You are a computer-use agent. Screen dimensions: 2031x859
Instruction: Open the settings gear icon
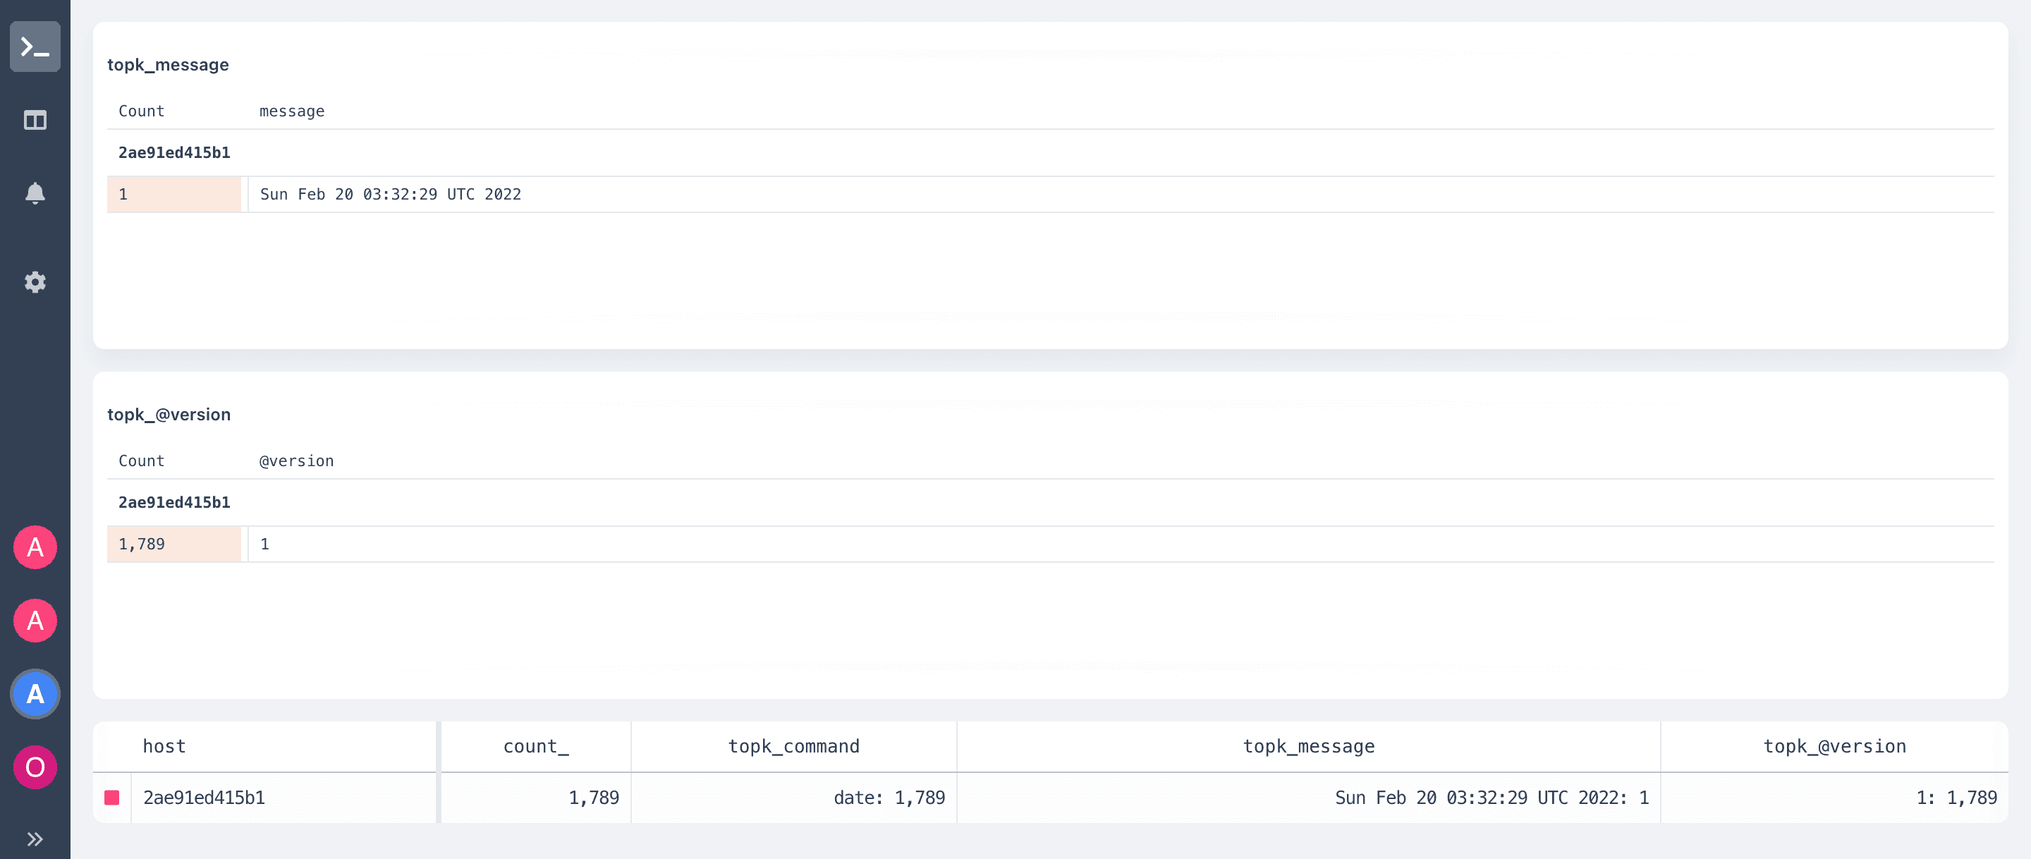pyautogui.click(x=35, y=282)
